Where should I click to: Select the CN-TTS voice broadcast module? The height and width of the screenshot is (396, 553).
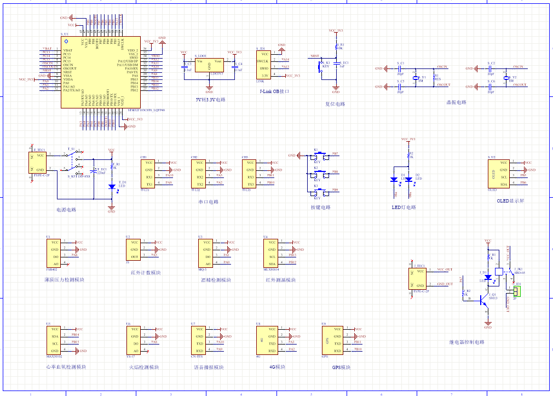200,340
